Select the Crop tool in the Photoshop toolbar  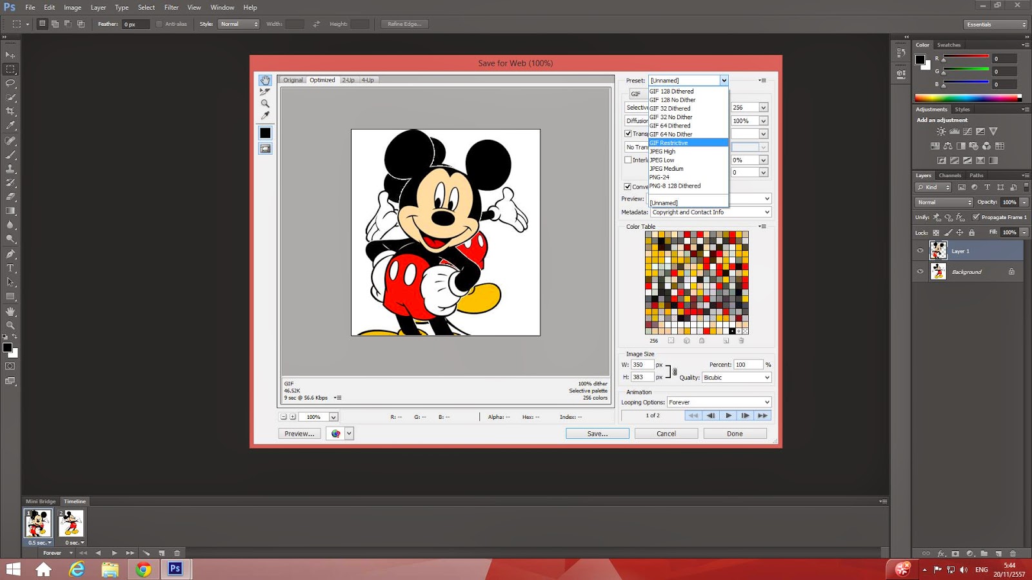[x=10, y=111]
